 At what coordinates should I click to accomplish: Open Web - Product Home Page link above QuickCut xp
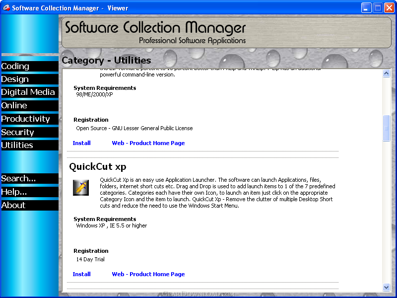pos(148,143)
